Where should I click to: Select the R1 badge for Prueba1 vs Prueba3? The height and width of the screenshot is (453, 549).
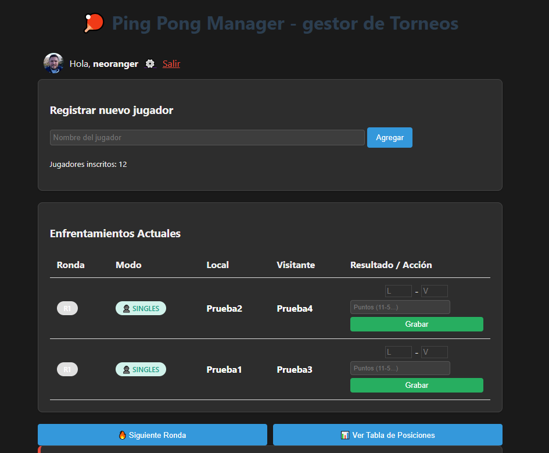click(x=67, y=369)
